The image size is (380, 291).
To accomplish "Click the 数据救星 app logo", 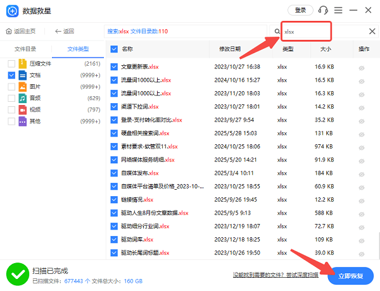I will coord(11,11).
